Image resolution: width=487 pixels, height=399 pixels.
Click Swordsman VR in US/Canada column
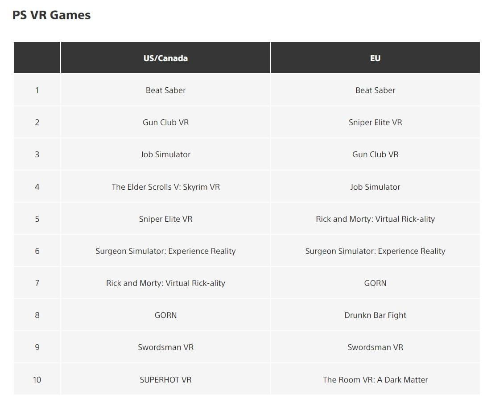(165, 347)
